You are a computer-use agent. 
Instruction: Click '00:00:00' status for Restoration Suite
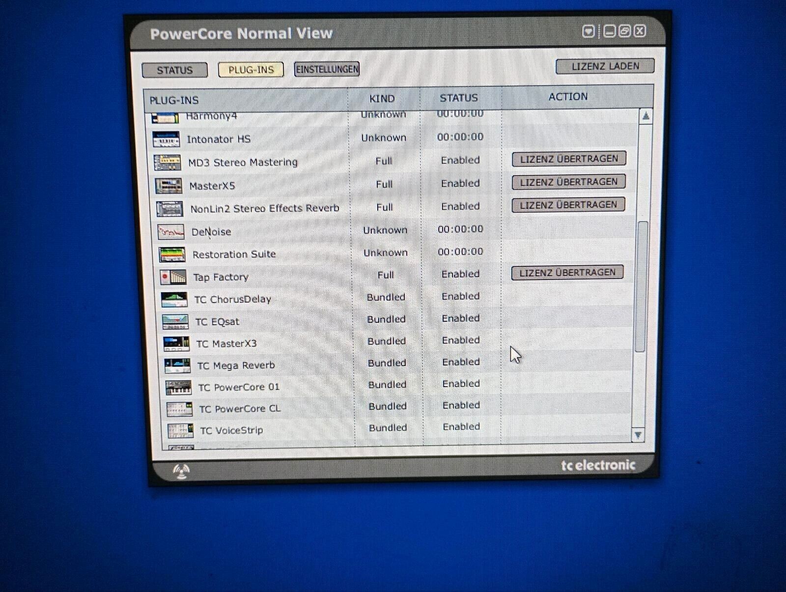(460, 252)
